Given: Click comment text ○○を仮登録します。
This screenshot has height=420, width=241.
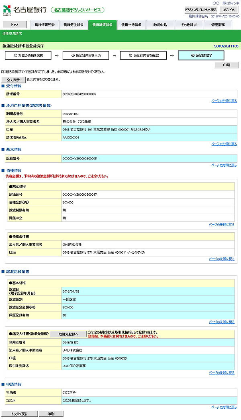Looking at the screenshot, I should 77,401.
